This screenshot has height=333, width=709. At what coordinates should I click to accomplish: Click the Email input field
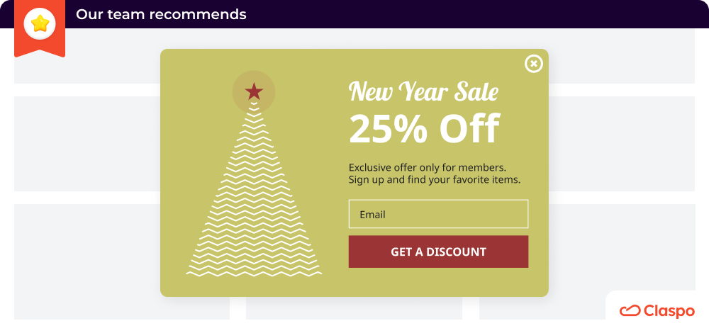(x=438, y=214)
